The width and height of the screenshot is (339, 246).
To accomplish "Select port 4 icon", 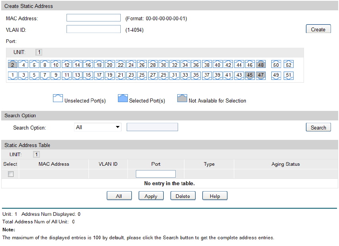I will 24,64.
